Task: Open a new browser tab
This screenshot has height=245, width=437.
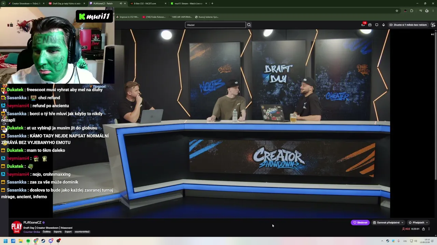Action: [x=212, y=3]
